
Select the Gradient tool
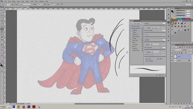click(x=2, y=40)
